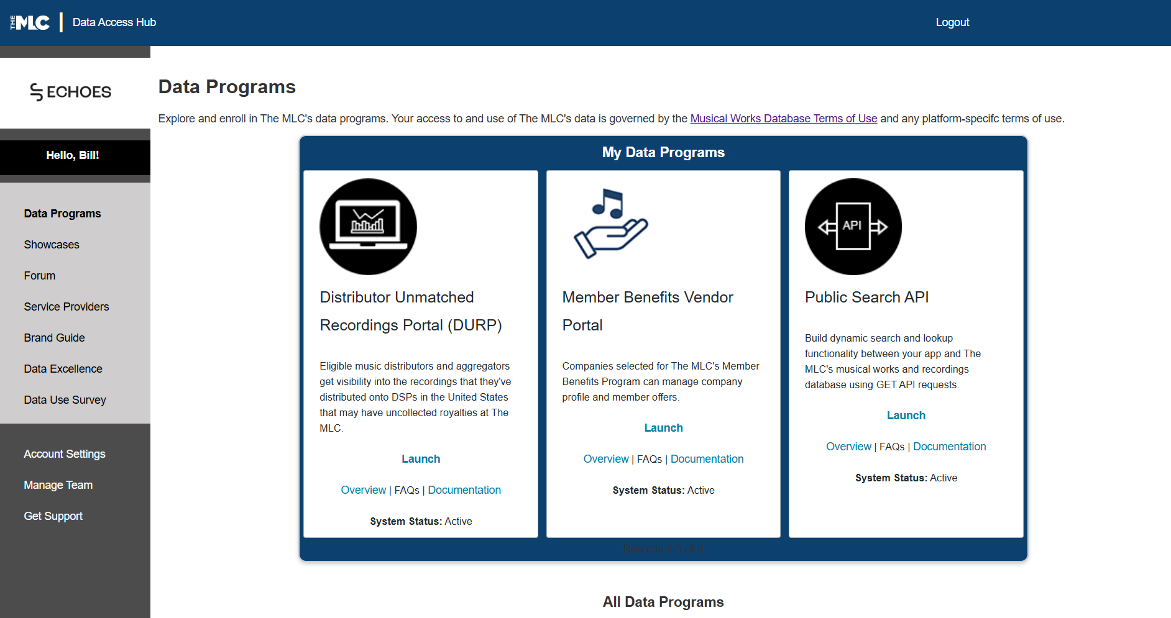Screen dimensions: 1171x618
Task: Click the 'Hello, Bill!' greeting
Action: point(73,155)
